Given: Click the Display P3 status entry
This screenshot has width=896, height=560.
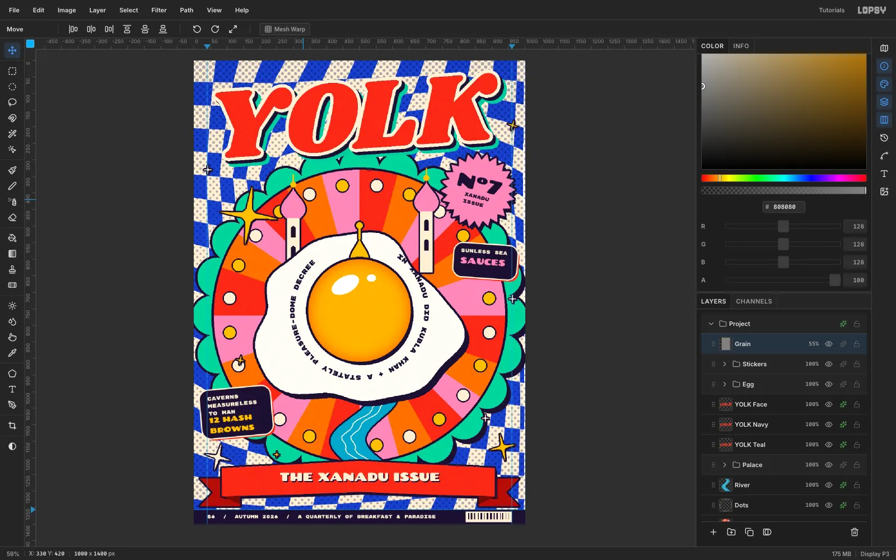Looking at the screenshot, I should point(875,554).
